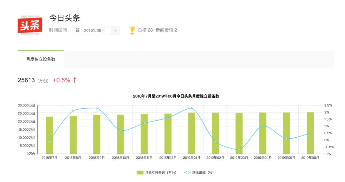The image size is (345, 182).
Task: Click the 2019年01月 x-axis label
Action: tap(192, 158)
